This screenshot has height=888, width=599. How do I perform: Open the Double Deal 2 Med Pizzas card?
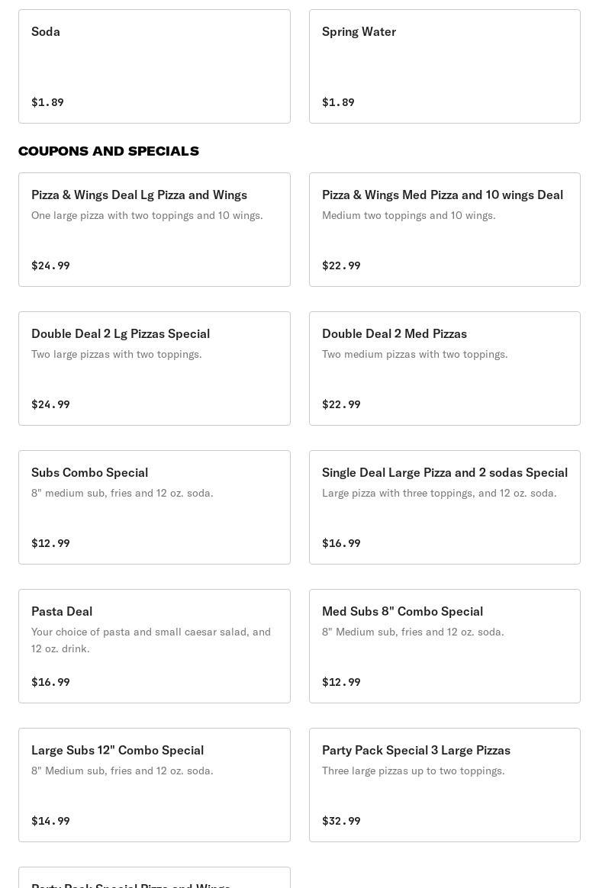[444, 368]
